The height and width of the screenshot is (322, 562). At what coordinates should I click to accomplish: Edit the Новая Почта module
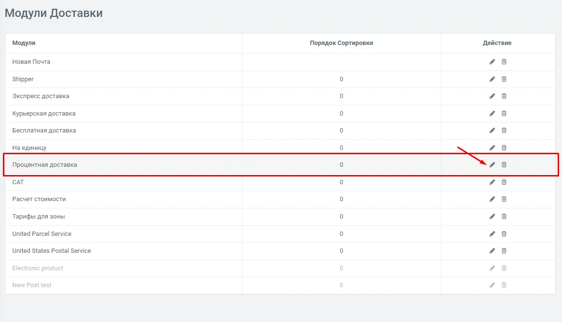point(492,62)
